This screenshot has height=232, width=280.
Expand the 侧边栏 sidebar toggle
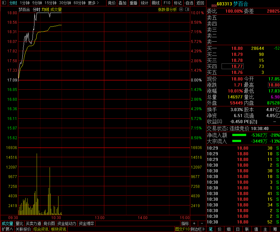198,229
